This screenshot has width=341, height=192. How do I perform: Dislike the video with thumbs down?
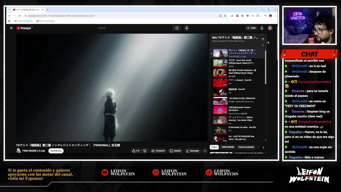click(145, 151)
